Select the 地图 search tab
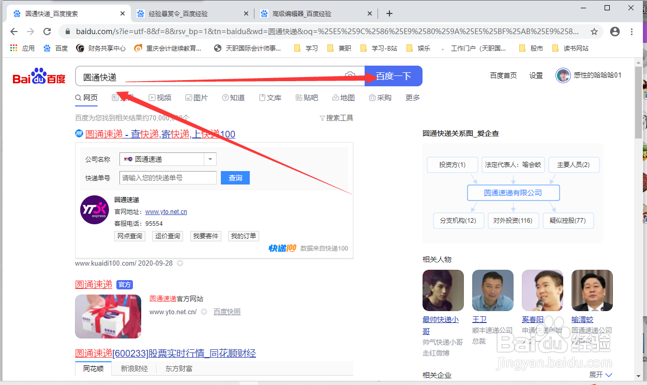Screen dimensions: 647x385 click(343, 98)
